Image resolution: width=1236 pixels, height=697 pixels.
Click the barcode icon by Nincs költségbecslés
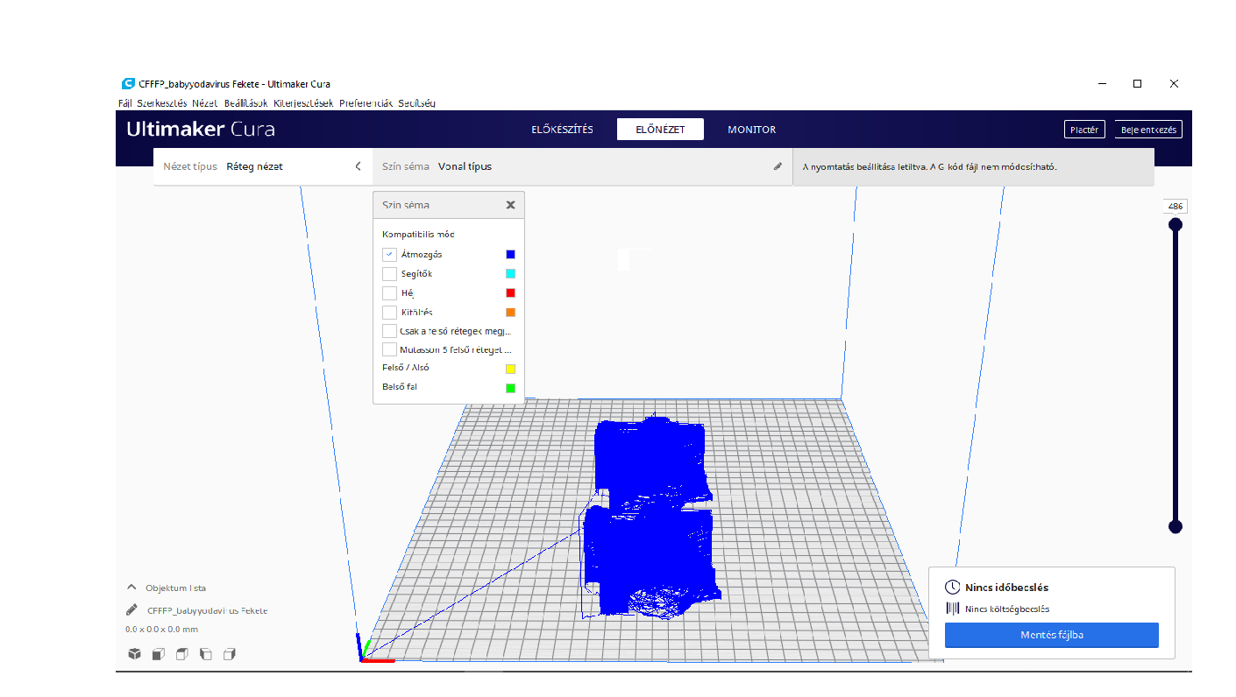(x=952, y=609)
